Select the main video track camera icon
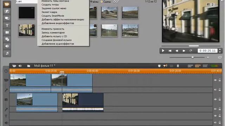This screenshot has height=126, width=225. (x=6, y=80)
